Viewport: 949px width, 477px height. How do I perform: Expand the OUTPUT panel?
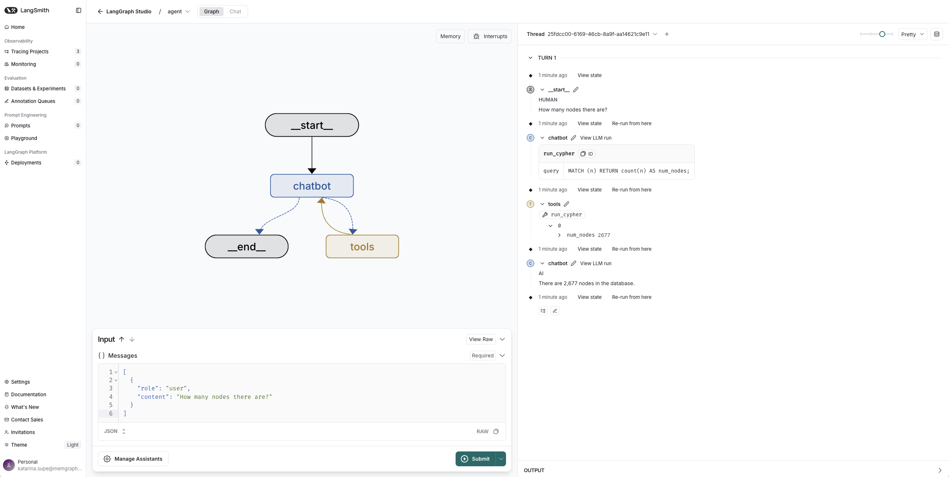point(940,470)
